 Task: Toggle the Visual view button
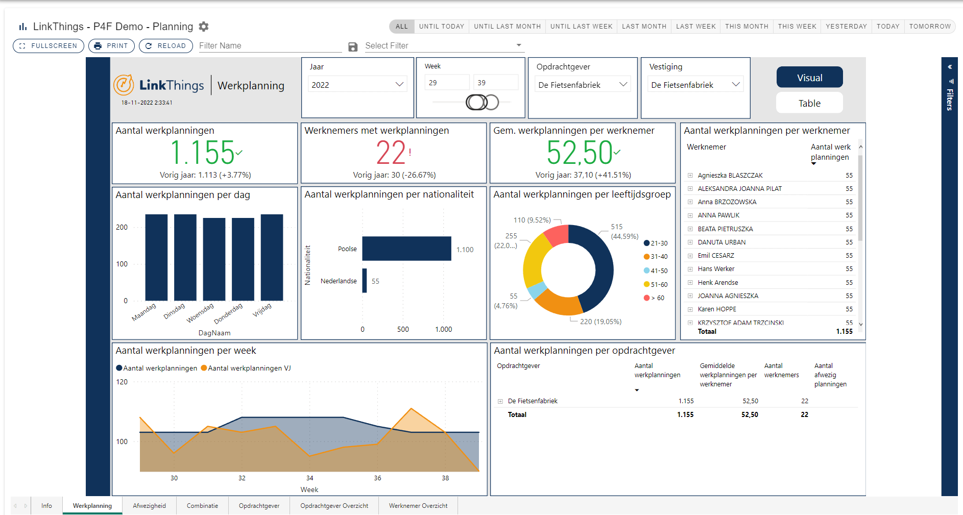809,77
